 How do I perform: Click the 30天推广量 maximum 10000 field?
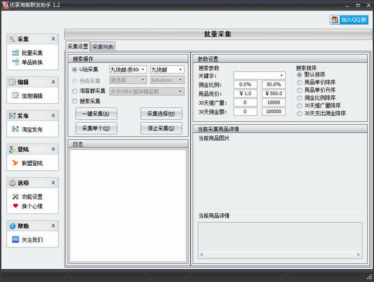(x=273, y=102)
